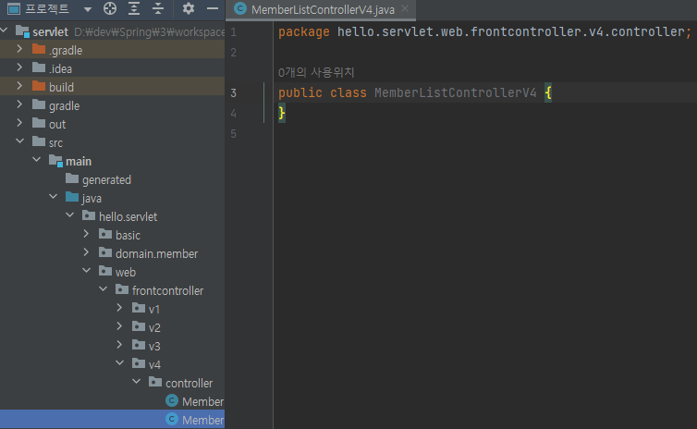Viewport: 697px width, 429px height.
Task: Click line number 3 in gutter
Action: pos(233,92)
